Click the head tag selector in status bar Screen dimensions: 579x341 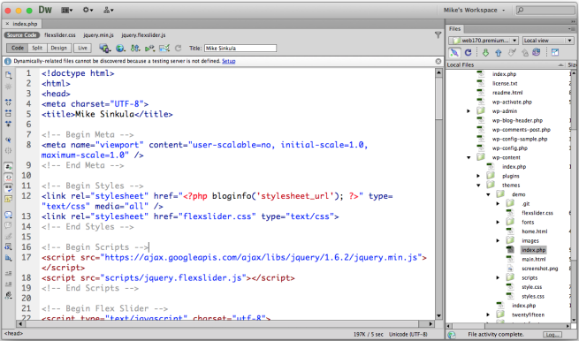[x=13, y=334]
